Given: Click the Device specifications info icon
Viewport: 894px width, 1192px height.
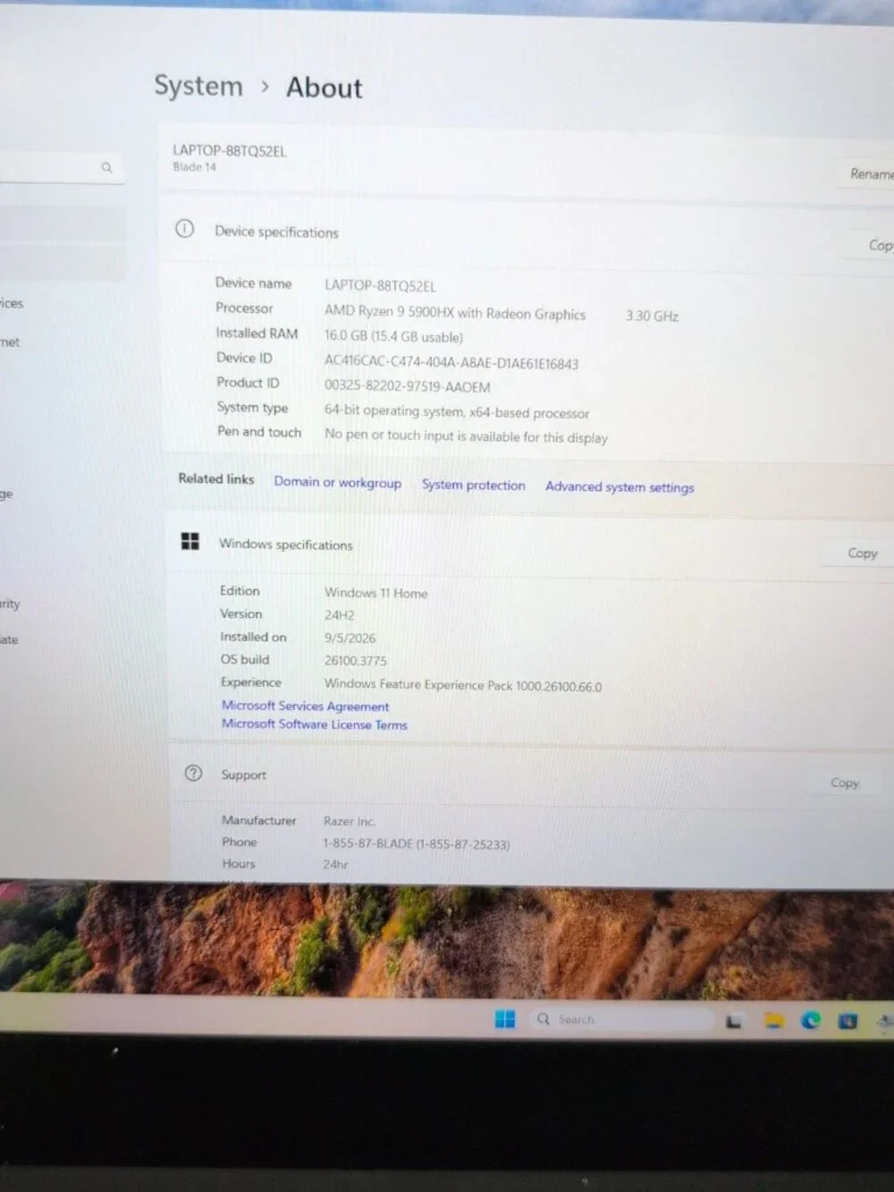Looking at the screenshot, I should (x=184, y=229).
